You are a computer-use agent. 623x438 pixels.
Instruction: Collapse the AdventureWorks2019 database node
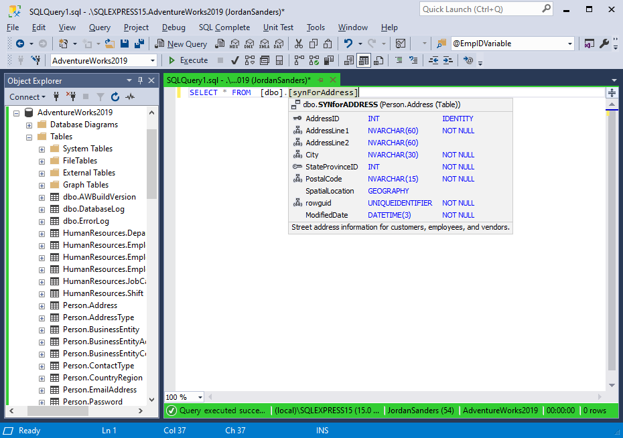(x=16, y=113)
